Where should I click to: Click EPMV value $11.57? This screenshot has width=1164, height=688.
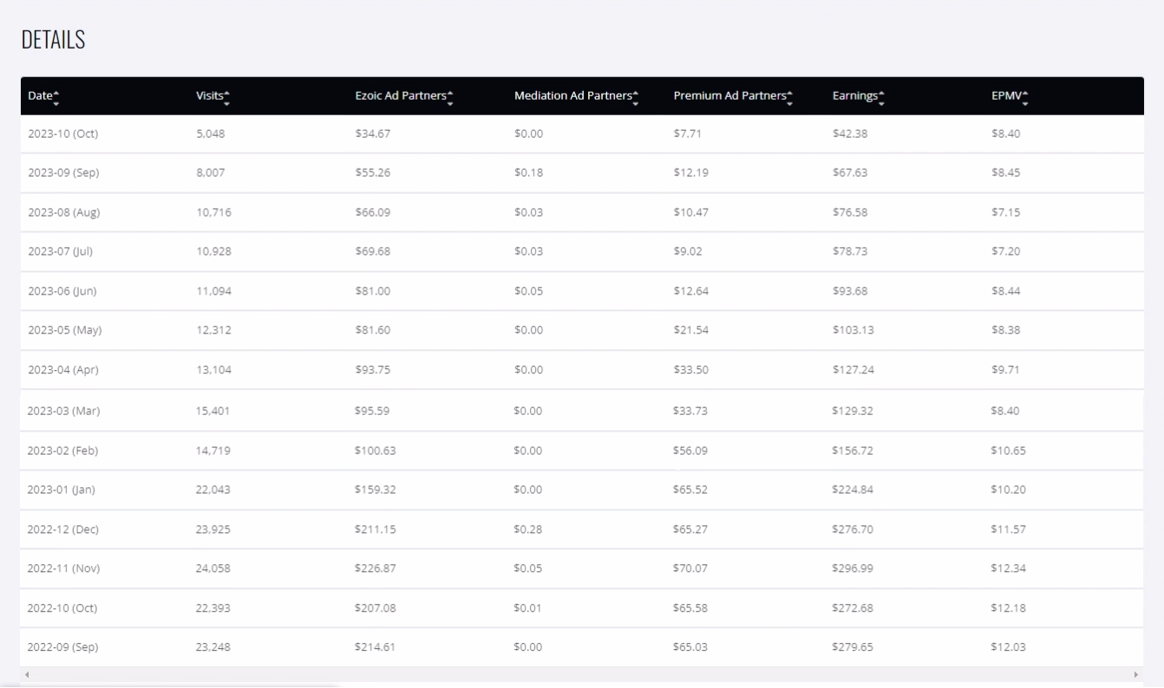coord(1009,529)
